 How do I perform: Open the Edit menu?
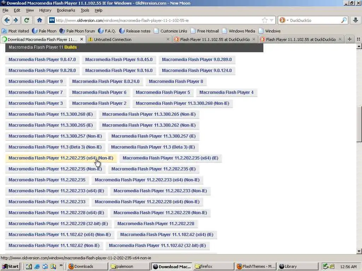pos(17,10)
